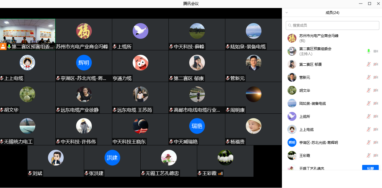382x188 pixels.
Task: Select the Luffy avatar in 上上电缆 tile
Action: pyautogui.click(x=27, y=62)
